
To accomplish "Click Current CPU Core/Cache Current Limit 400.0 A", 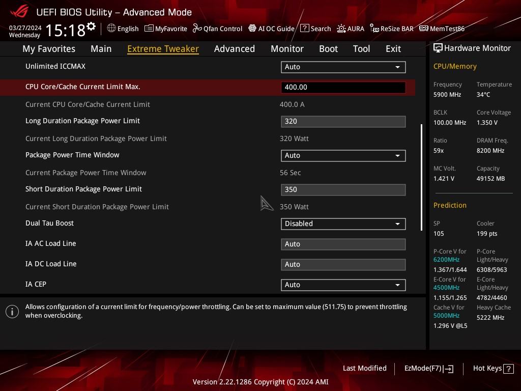I will 292,104.
